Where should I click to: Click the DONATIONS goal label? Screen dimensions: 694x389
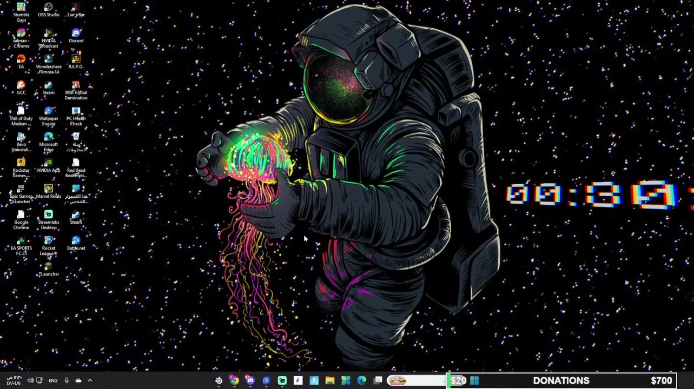click(561, 380)
